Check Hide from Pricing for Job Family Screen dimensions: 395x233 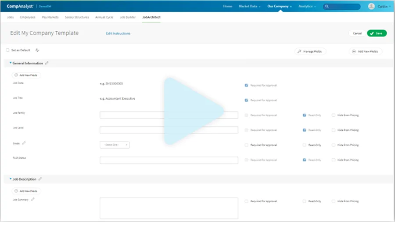pyautogui.click(x=334, y=115)
